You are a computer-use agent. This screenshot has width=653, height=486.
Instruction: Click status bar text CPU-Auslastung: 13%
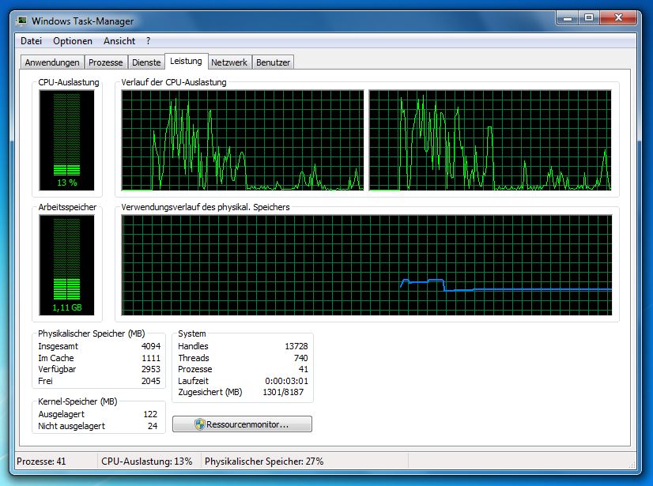(x=146, y=462)
